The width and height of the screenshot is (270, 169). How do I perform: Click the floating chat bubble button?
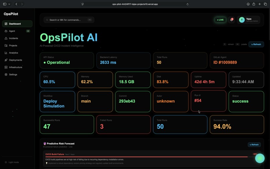pyautogui.click(x=260, y=158)
